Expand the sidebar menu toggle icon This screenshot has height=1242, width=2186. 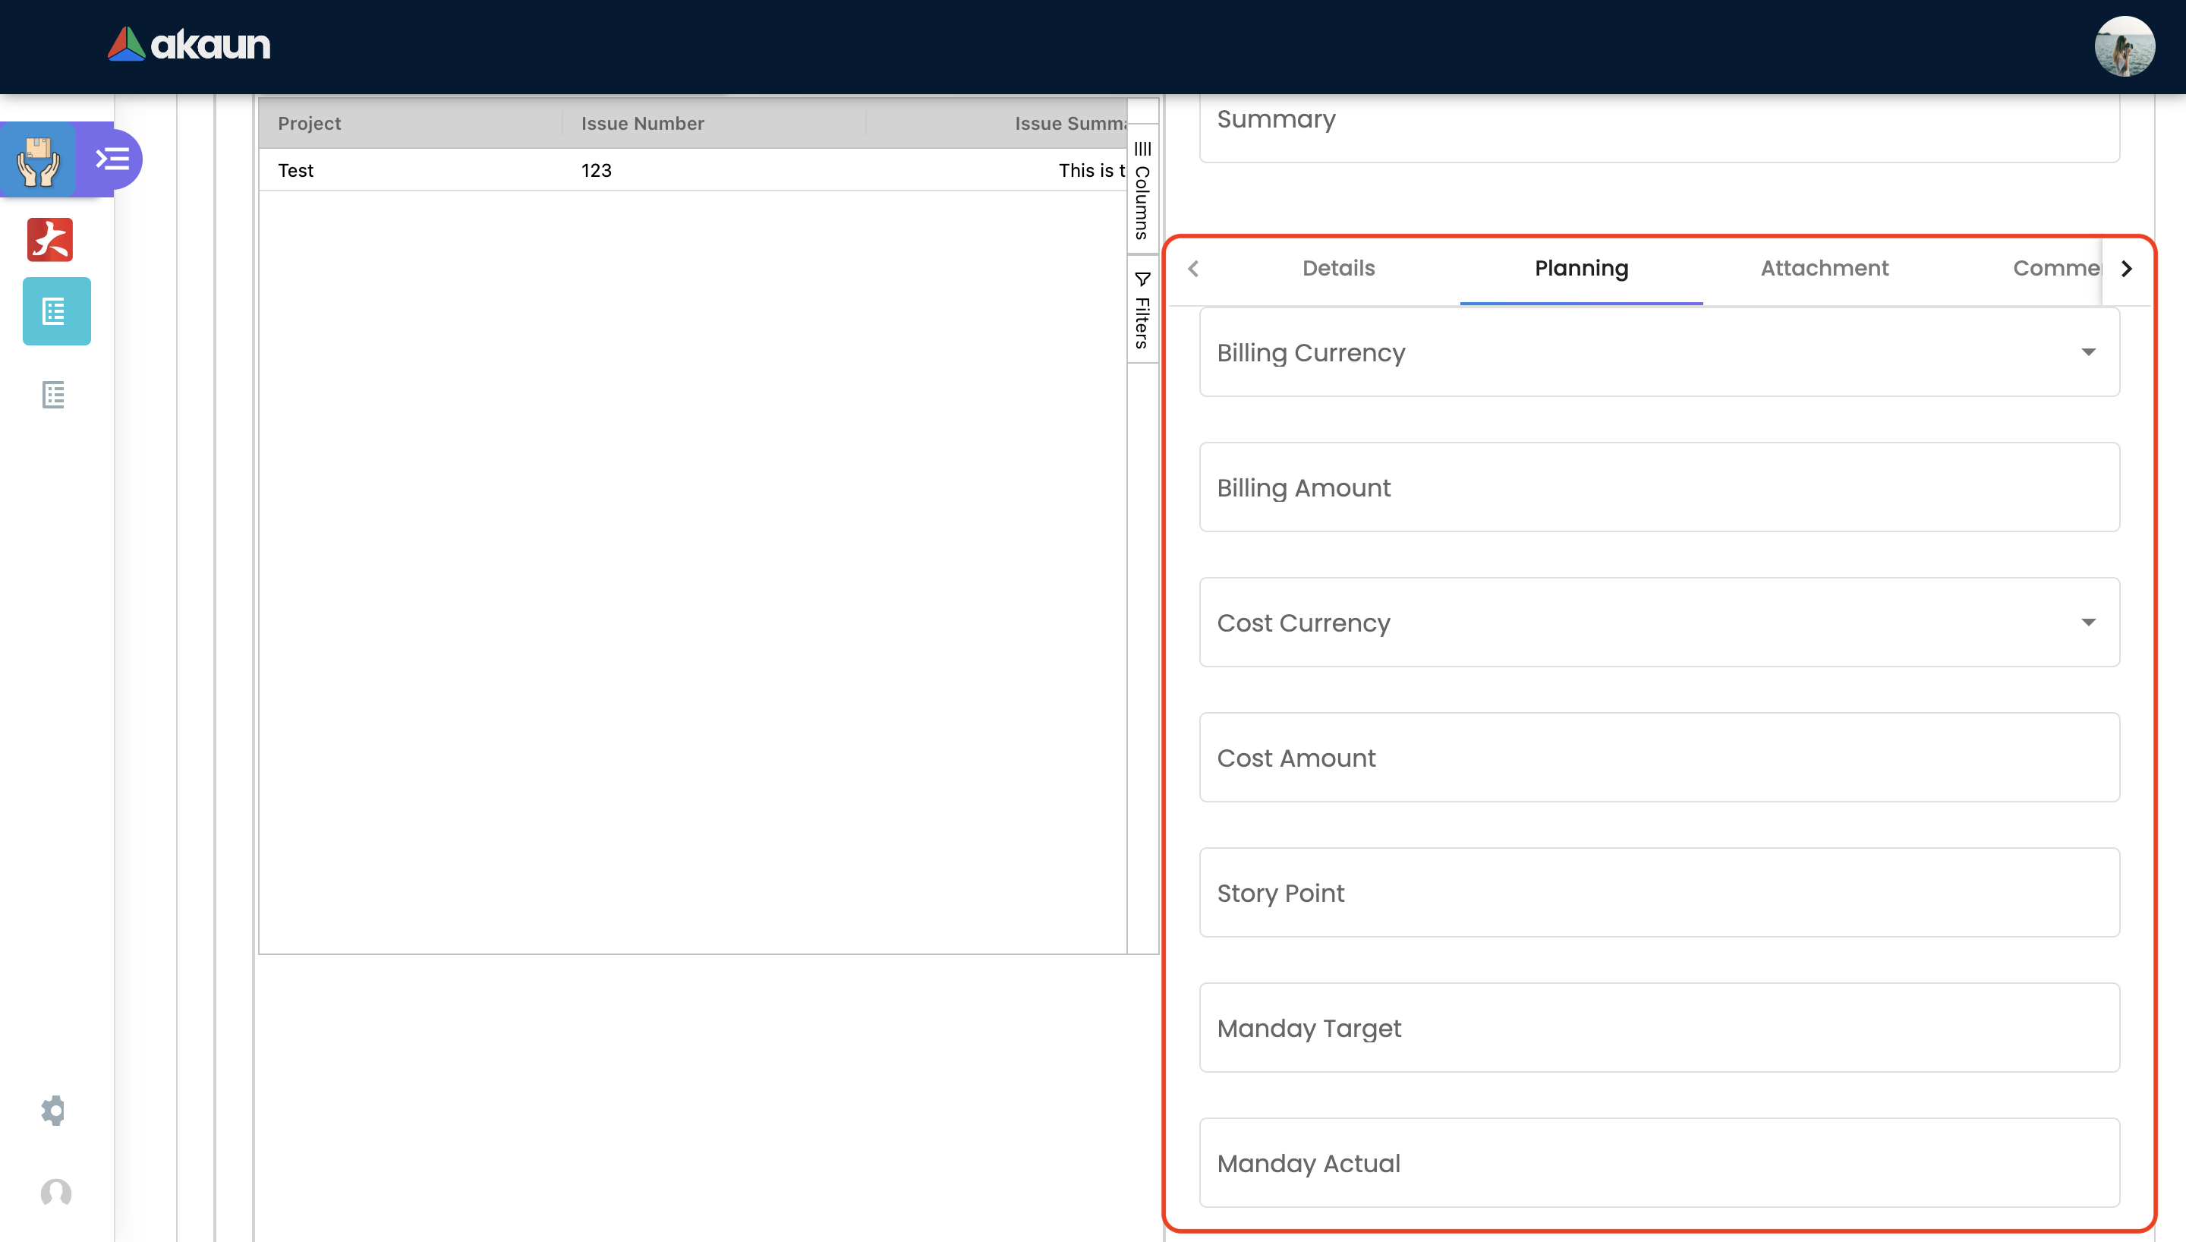click(x=112, y=159)
